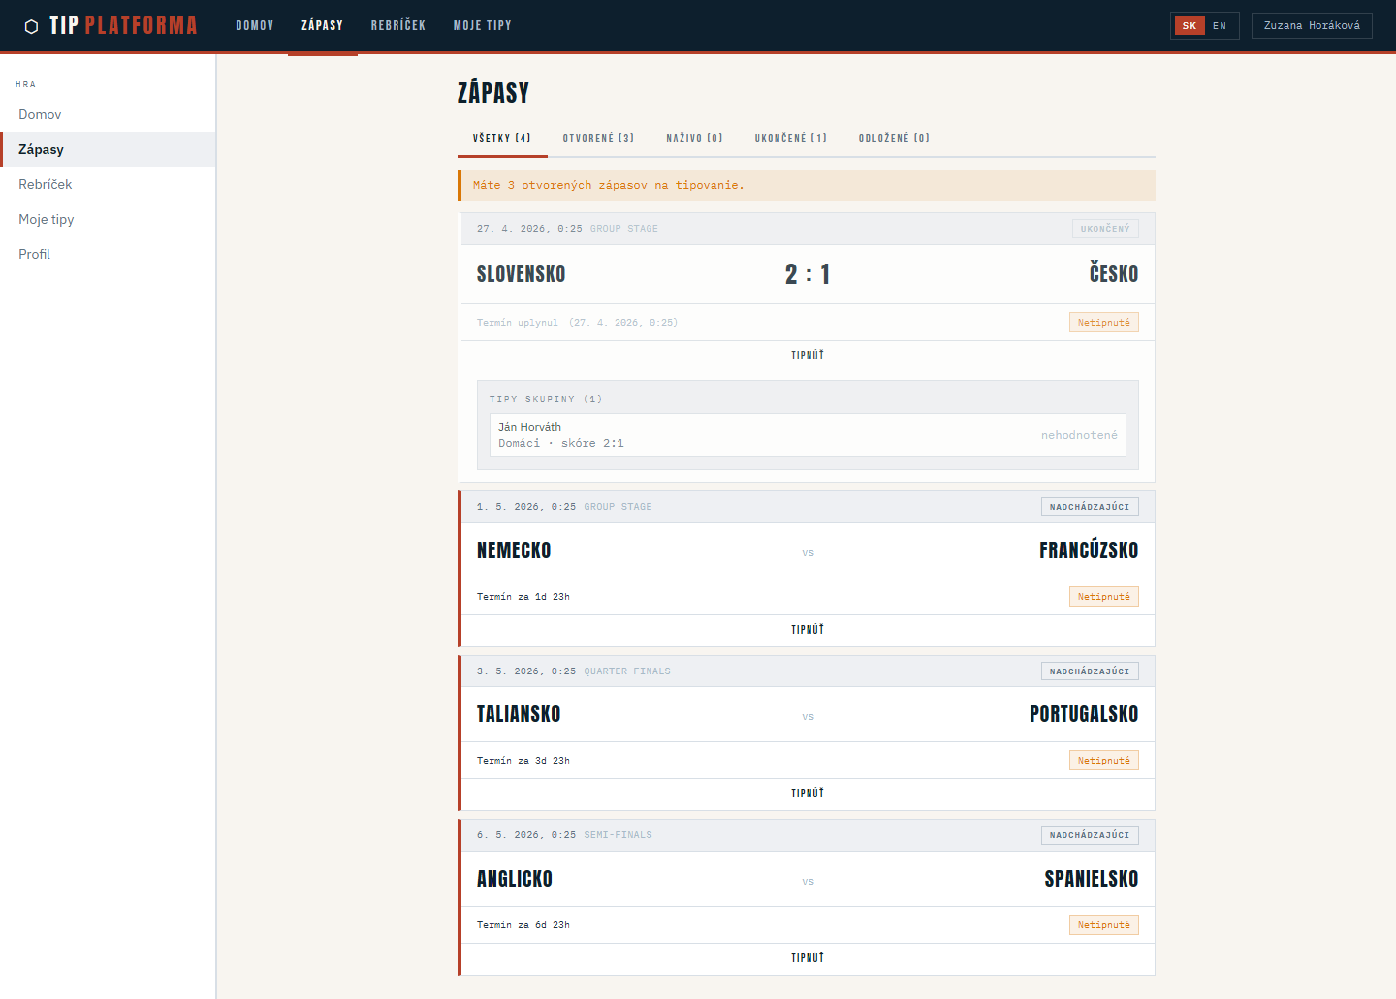Collapse Tipnúť under Slovensko vs Česko
This screenshot has height=999, width=1396.
807,356
